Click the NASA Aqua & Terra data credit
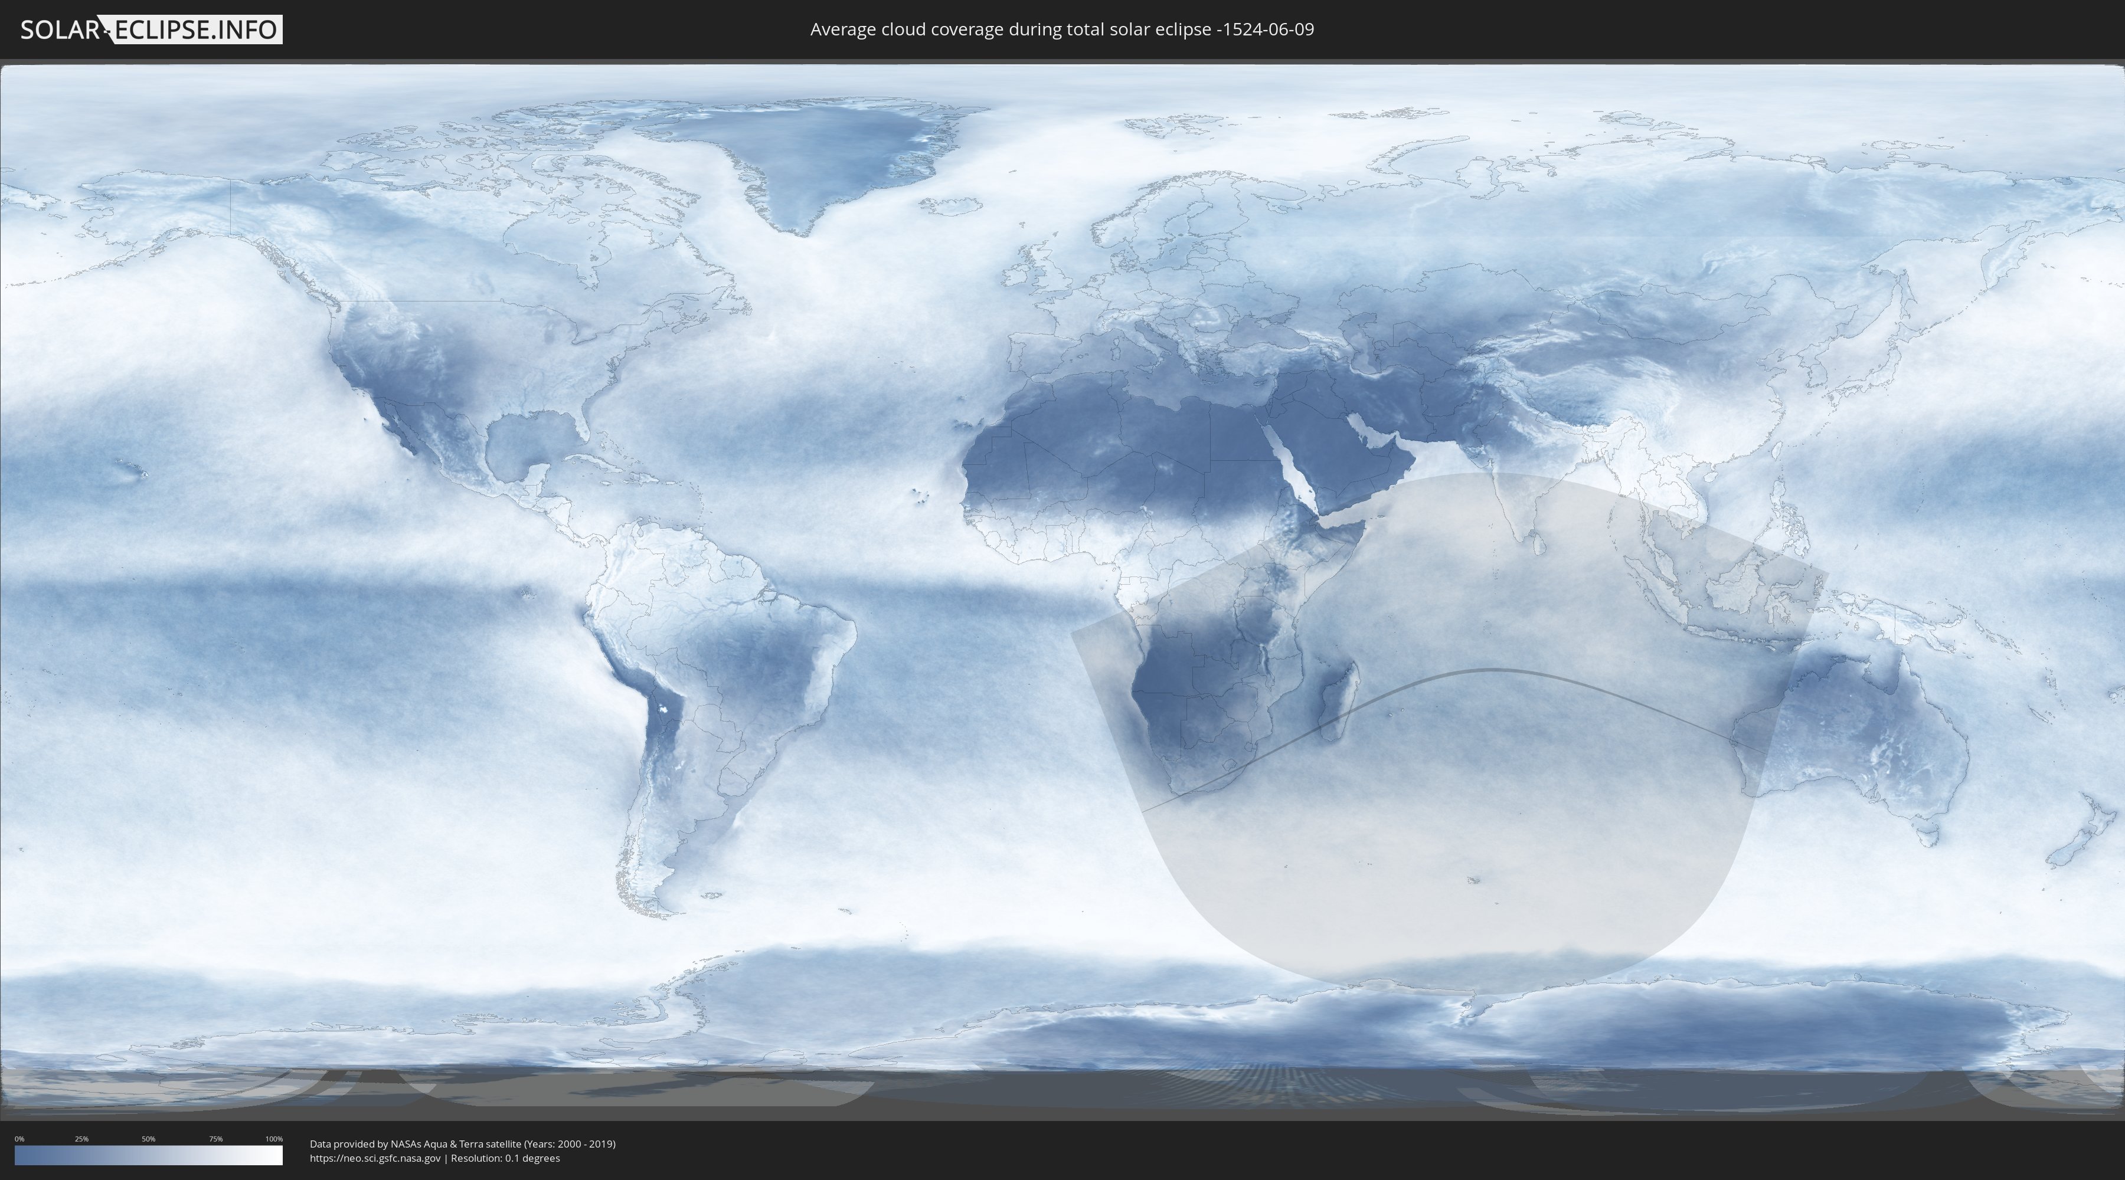Screen dimensions: 2125x1180 [462, 1144]
